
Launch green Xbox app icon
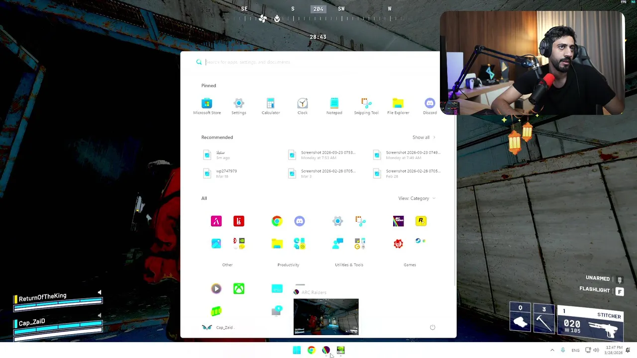[239, 288]
